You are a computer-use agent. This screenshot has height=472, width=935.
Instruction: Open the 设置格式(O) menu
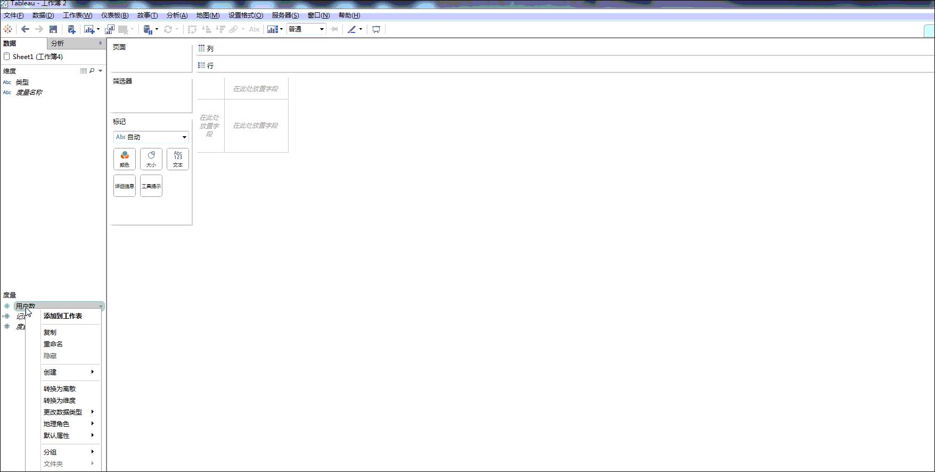[245, 15]
